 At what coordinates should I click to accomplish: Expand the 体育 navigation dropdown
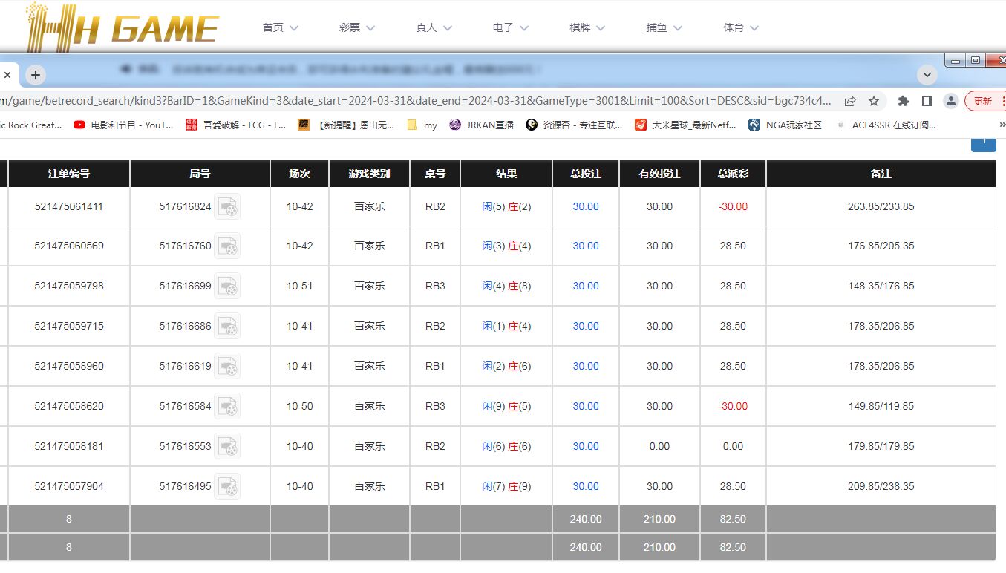[x=741, y=27]
